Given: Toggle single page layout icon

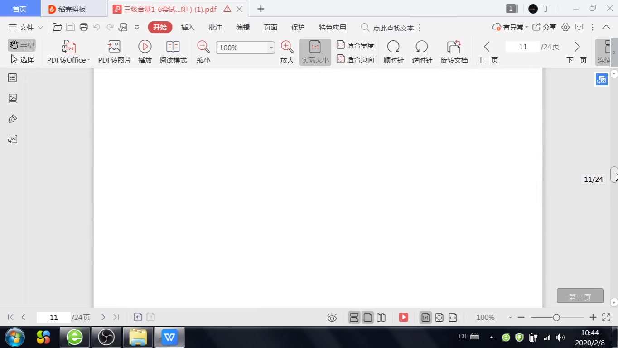Looking at the screenshot, I should click(x=368, y=317).
